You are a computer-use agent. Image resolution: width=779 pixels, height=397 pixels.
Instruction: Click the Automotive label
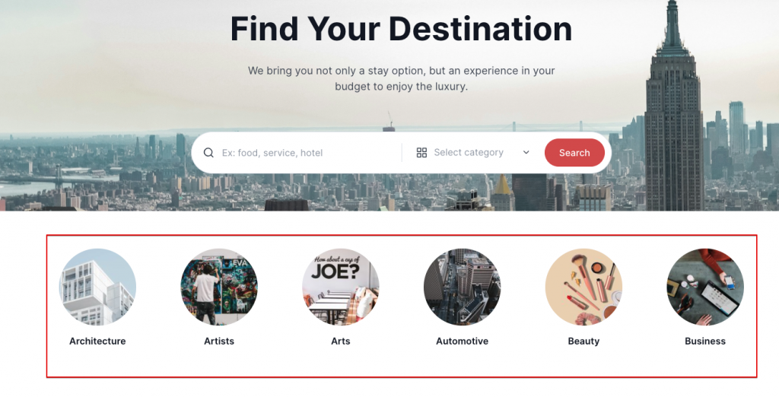(x=462, y=341)
